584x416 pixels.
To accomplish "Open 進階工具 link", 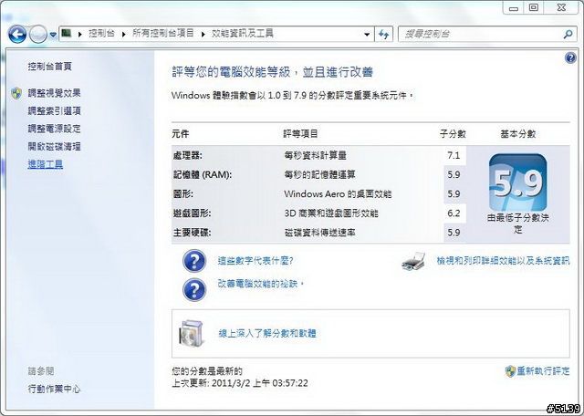I will click(x=45, y=164).
